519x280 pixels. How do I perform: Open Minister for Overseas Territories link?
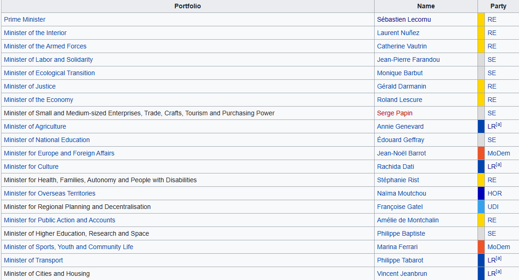(49, 193)
